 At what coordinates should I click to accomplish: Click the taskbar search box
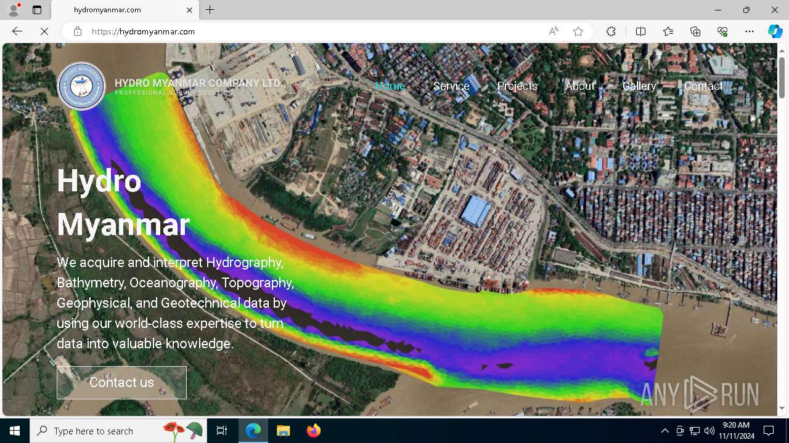pyautogui.click(x=118, y=431)
